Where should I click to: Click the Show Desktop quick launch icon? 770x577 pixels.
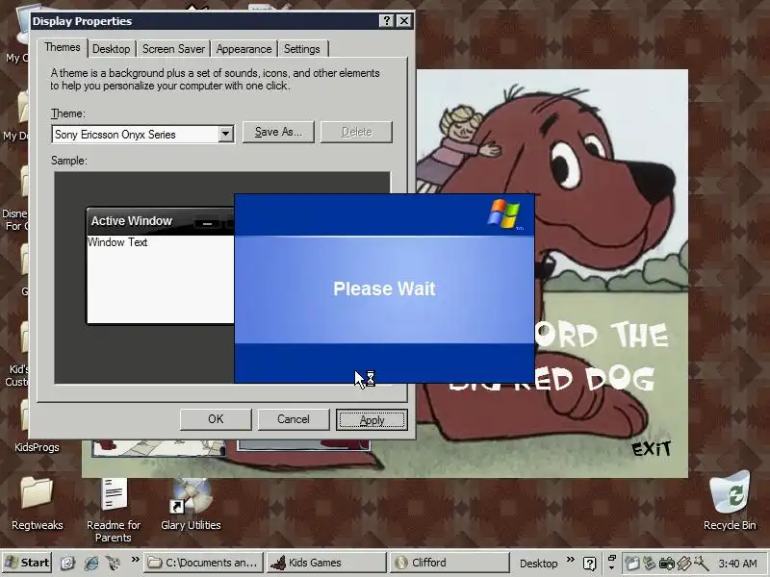(67, 563)
